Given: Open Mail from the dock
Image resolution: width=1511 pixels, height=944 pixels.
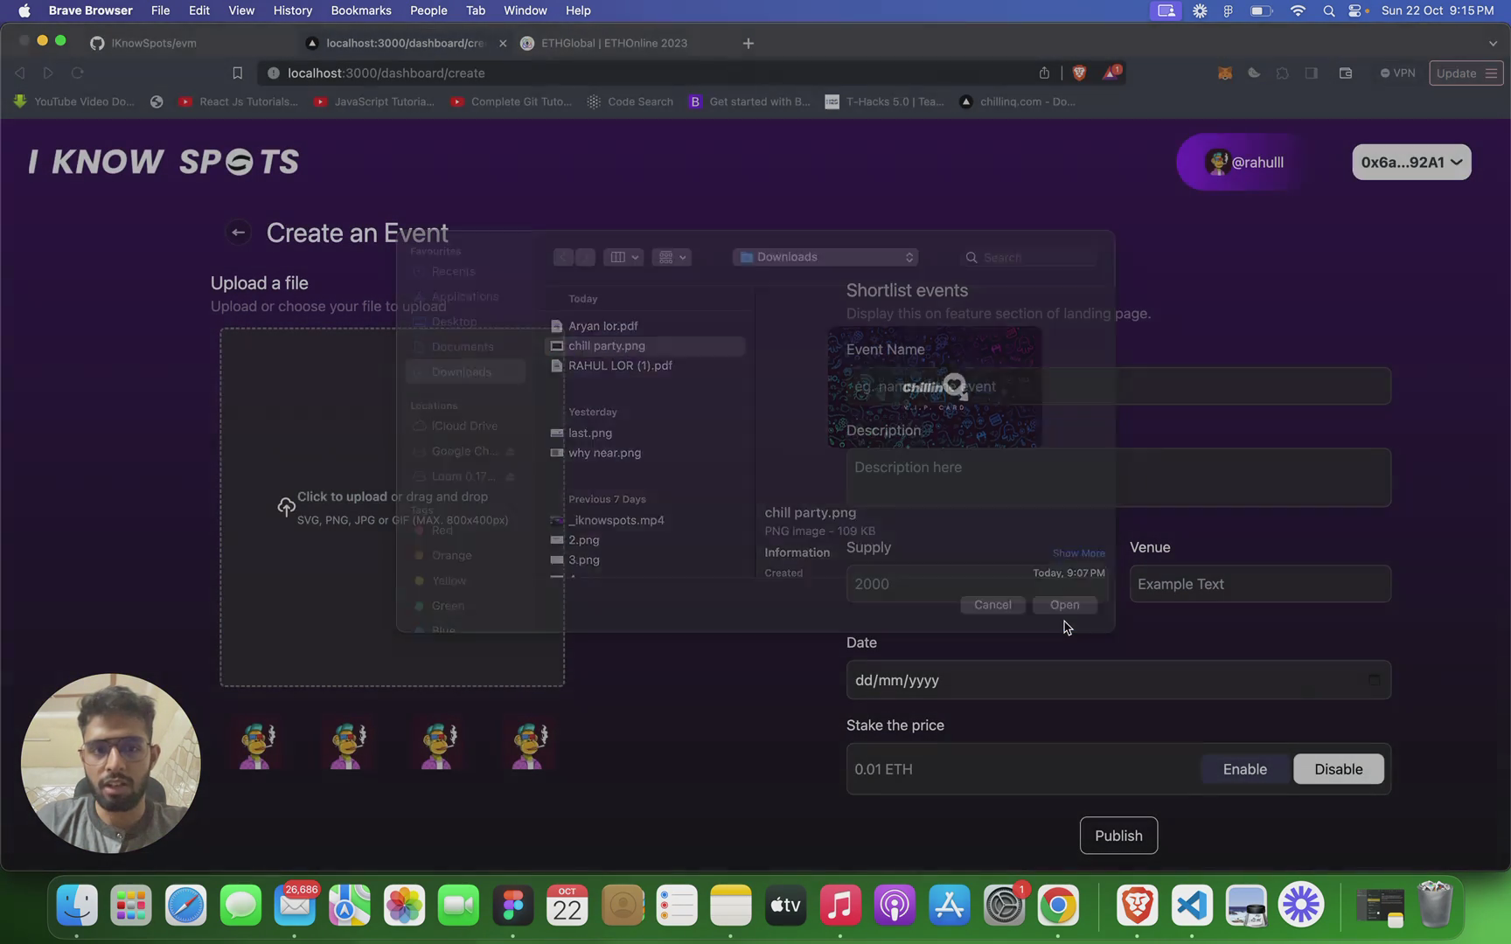Looking at the screenshot, I should coord(295,906).
